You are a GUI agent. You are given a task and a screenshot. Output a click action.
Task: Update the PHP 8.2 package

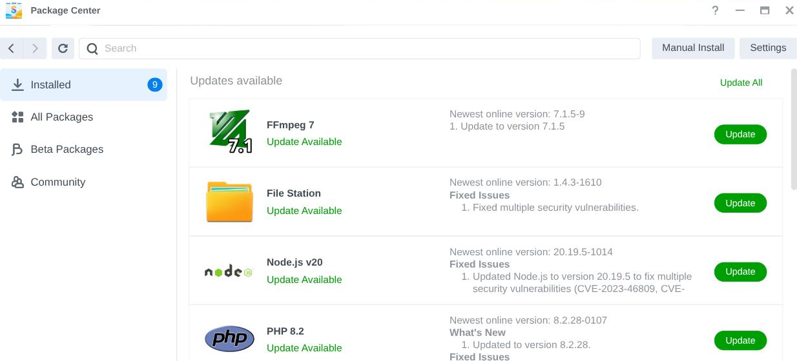coord(740,340)
